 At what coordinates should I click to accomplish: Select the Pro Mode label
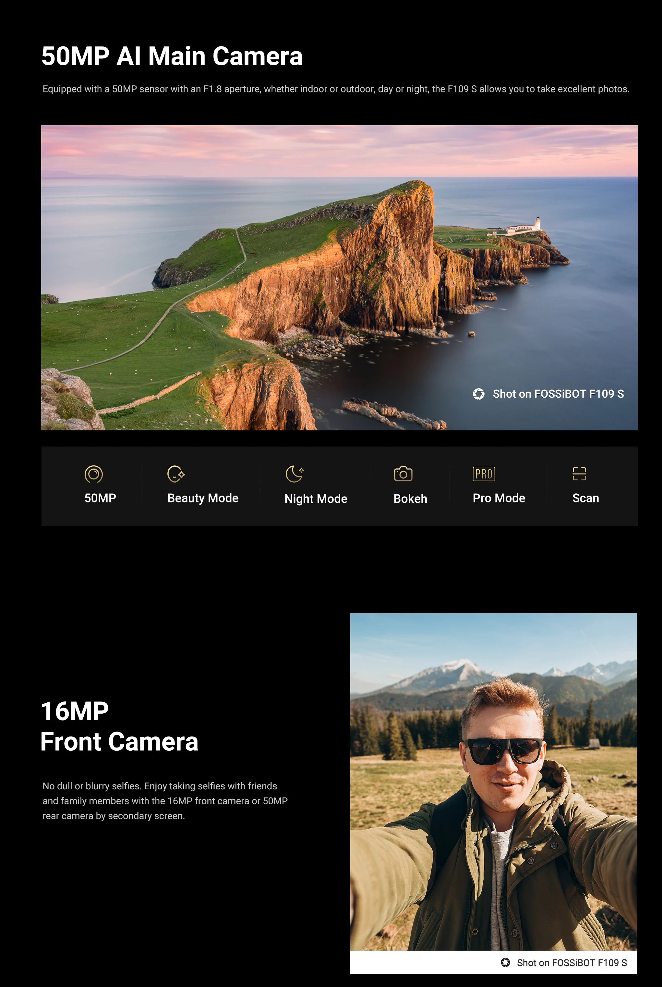point(499,498)
